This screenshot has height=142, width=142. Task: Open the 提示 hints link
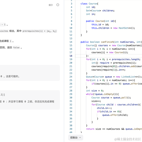[51, 5]
